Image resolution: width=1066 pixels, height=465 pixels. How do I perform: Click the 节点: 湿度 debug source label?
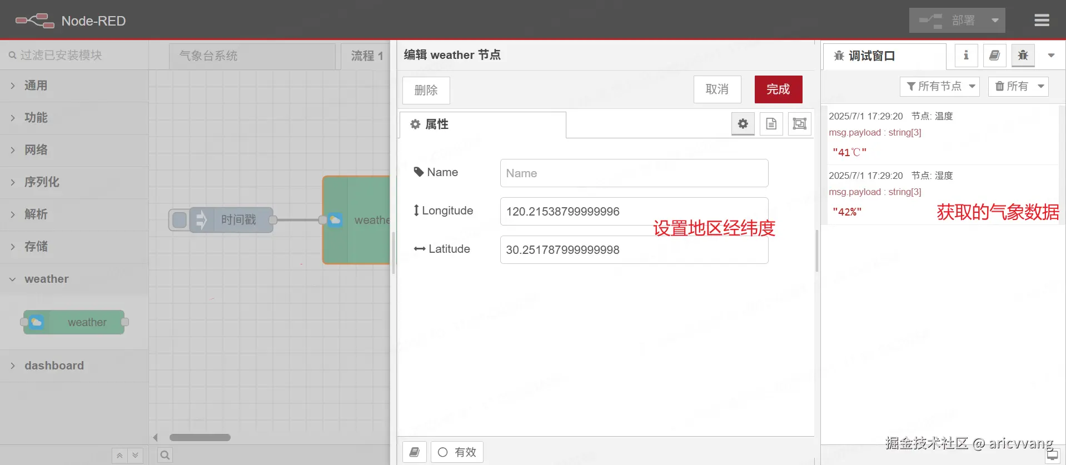pyautogui.click(x=932, y=176)
